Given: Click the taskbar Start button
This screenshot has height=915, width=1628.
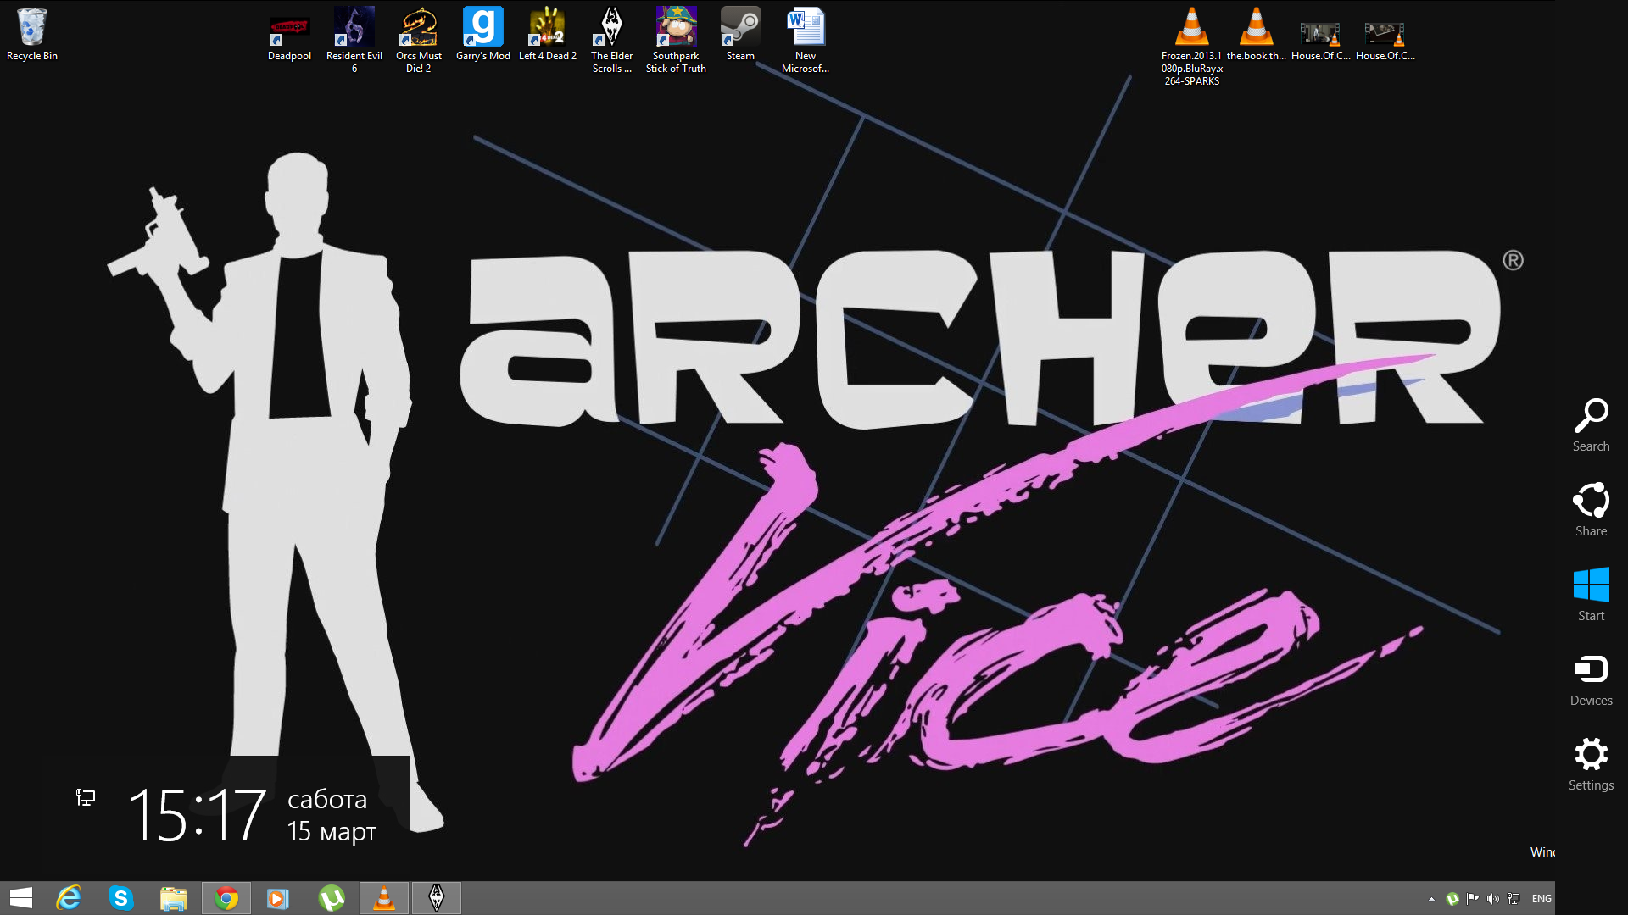Looking at the screenshot, I should (21, 898).
